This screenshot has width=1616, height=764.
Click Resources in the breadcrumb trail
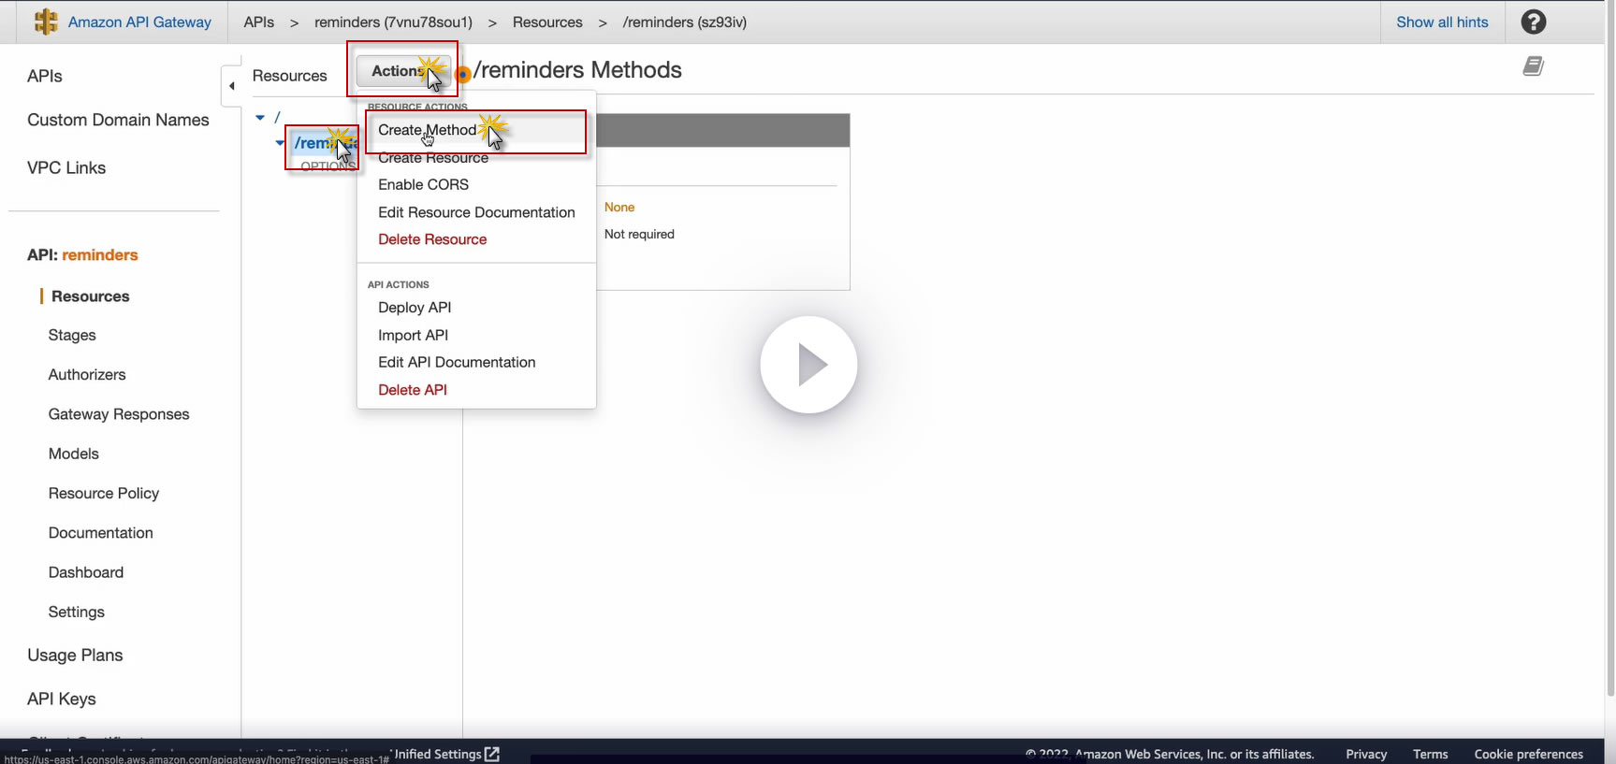click(x=547, y=22)
